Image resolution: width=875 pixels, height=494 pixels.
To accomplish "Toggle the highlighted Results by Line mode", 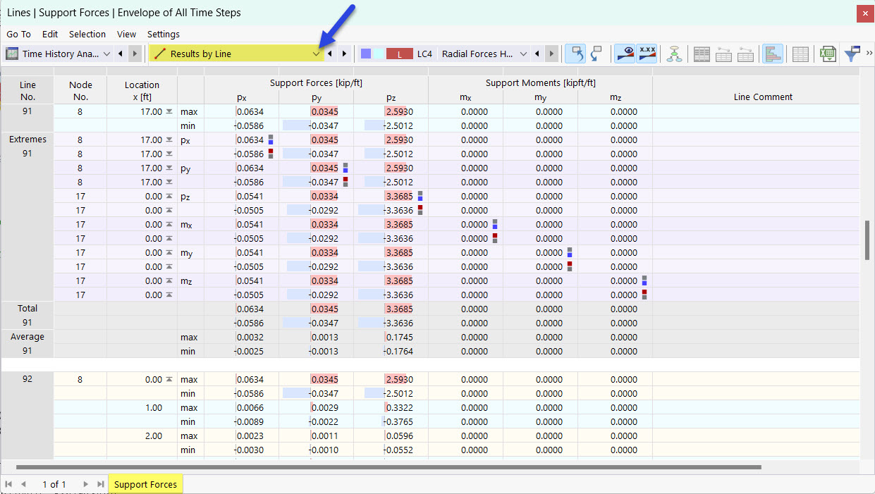I will tap(233, 54).
